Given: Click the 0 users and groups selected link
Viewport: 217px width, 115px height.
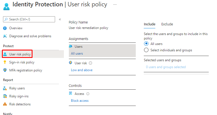Looking at the screenshot, I should coord(166,67).
